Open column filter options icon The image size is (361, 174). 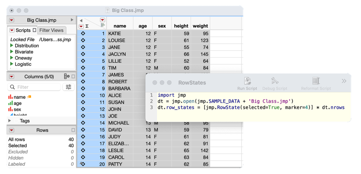[68, 87]
